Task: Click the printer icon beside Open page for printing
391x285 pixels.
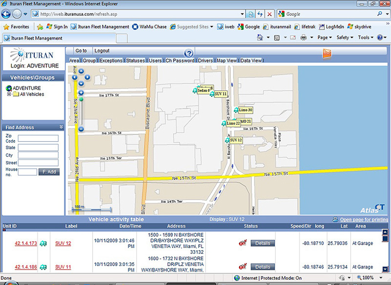Action: point(335,219)
